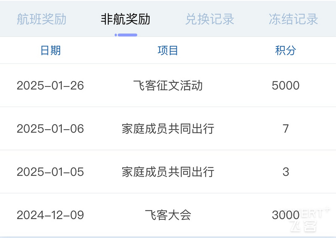
Task: Select the 2024-12-09 date entry
Action: pyautogui.click(x=50, y=215)
